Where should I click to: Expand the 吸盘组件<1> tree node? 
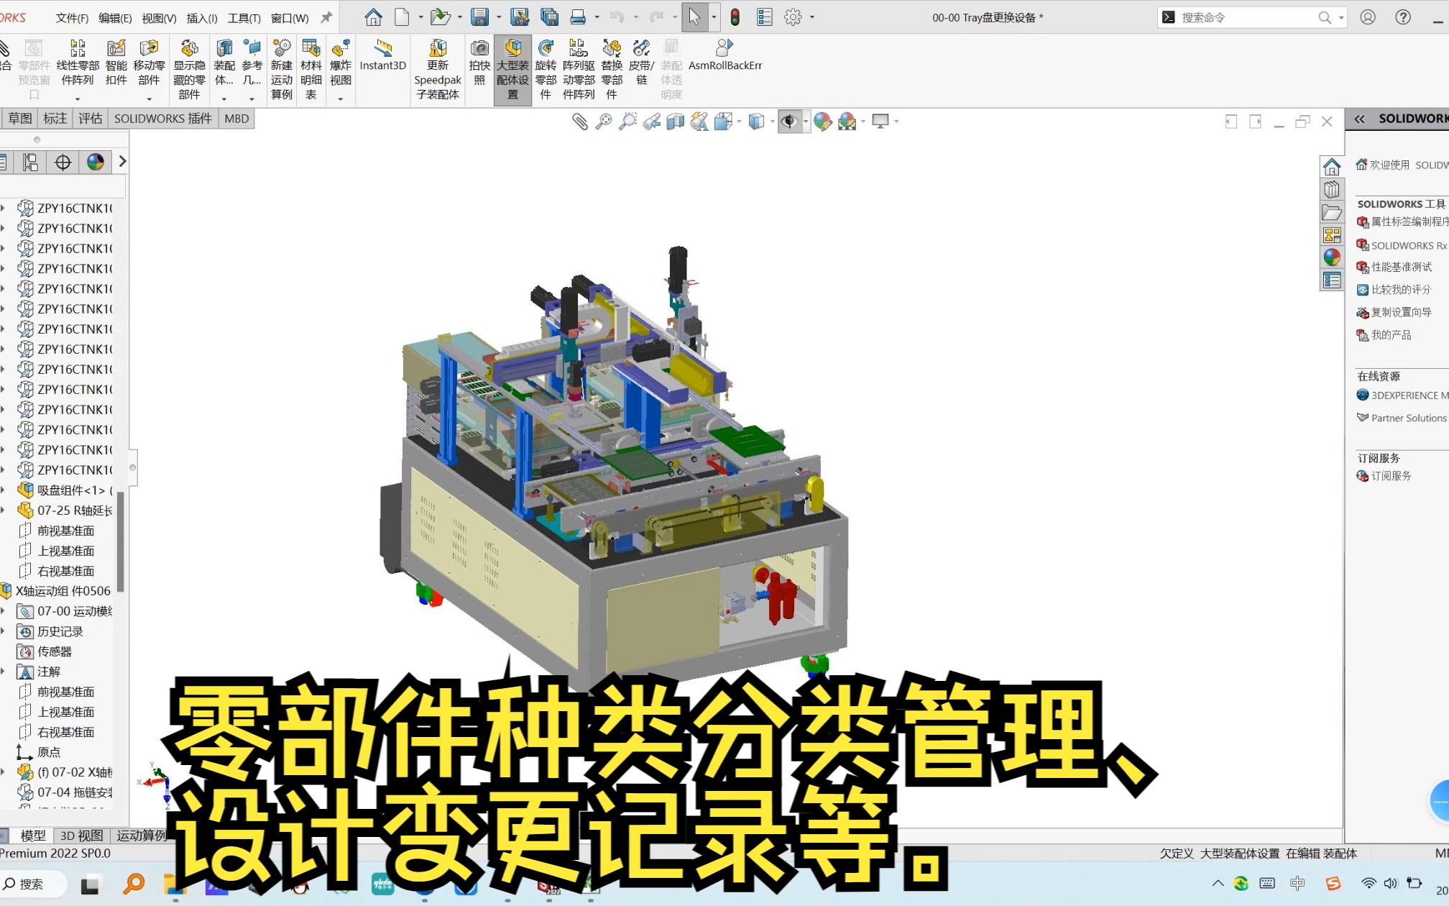(x=4, y=490)
